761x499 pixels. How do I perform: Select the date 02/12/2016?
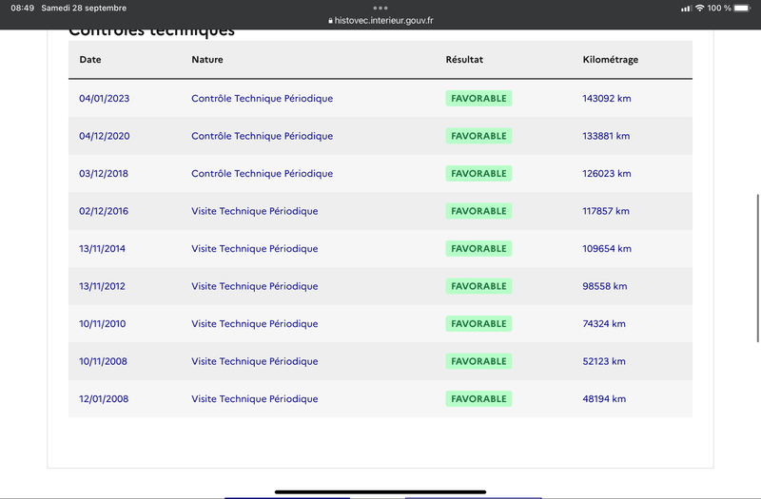pos(104,211)
